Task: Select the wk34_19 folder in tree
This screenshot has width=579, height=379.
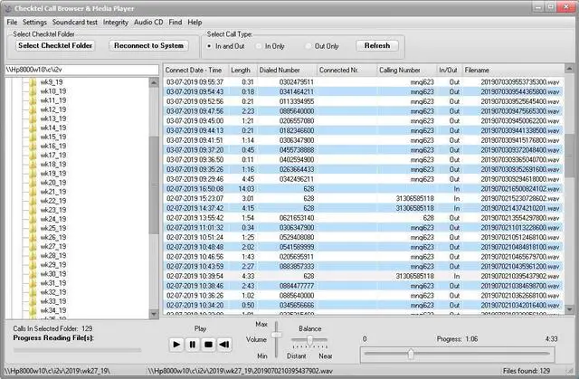Action: (x=54, y=309)
